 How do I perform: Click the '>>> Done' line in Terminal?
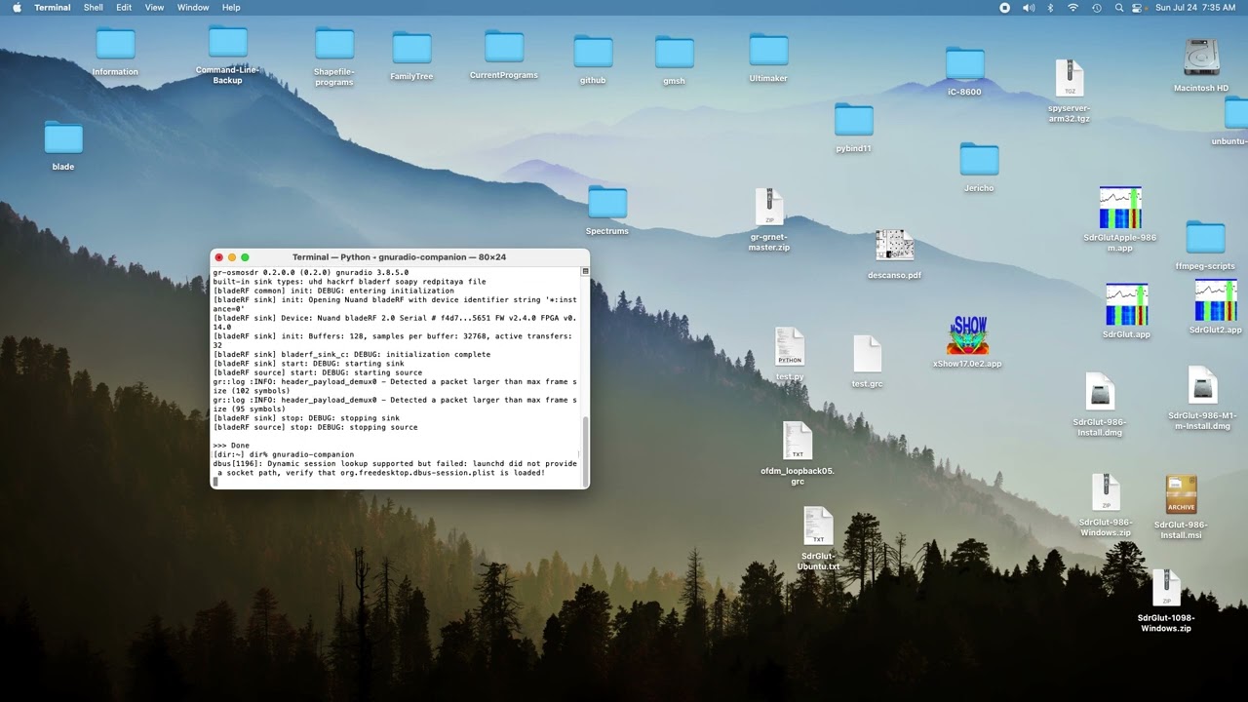231,446
